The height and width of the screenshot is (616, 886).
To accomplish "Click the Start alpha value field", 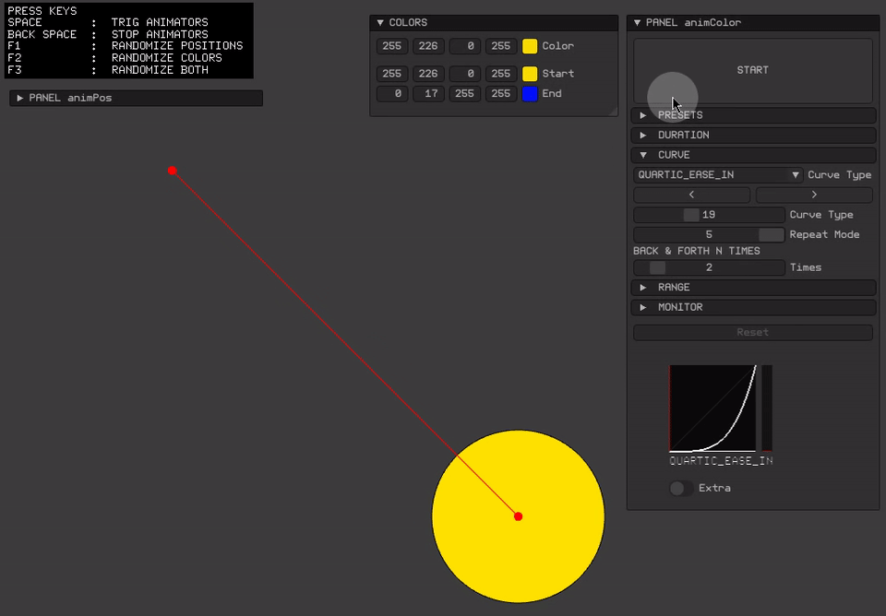I will tap(501, 74).
